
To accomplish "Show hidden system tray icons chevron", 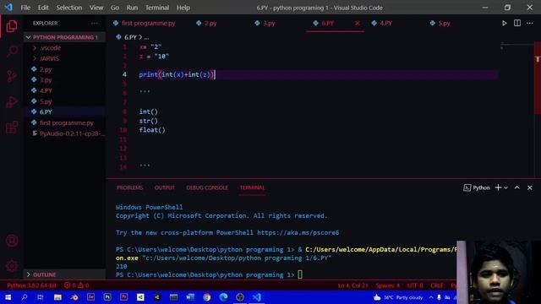I will (x=431, y=297).
